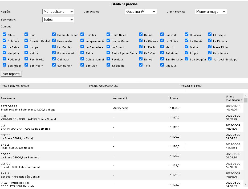Deselect the Puente Alto checkbox
The height and width of the screenshot is (189, 248).
pos(26,59)
